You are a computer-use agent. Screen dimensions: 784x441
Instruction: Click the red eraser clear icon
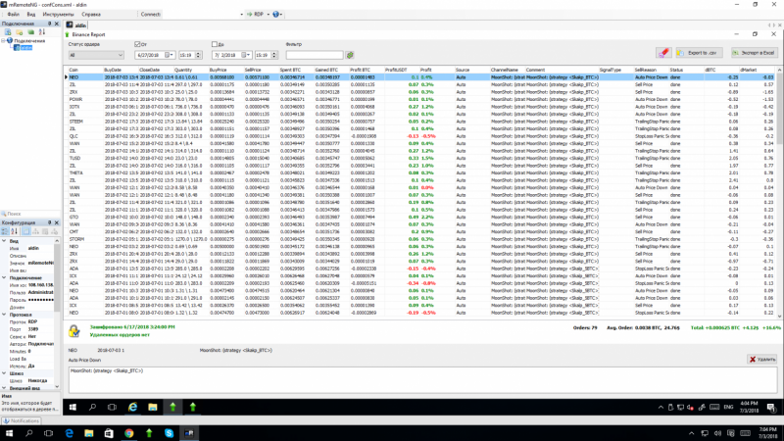[x=663, y=53]
